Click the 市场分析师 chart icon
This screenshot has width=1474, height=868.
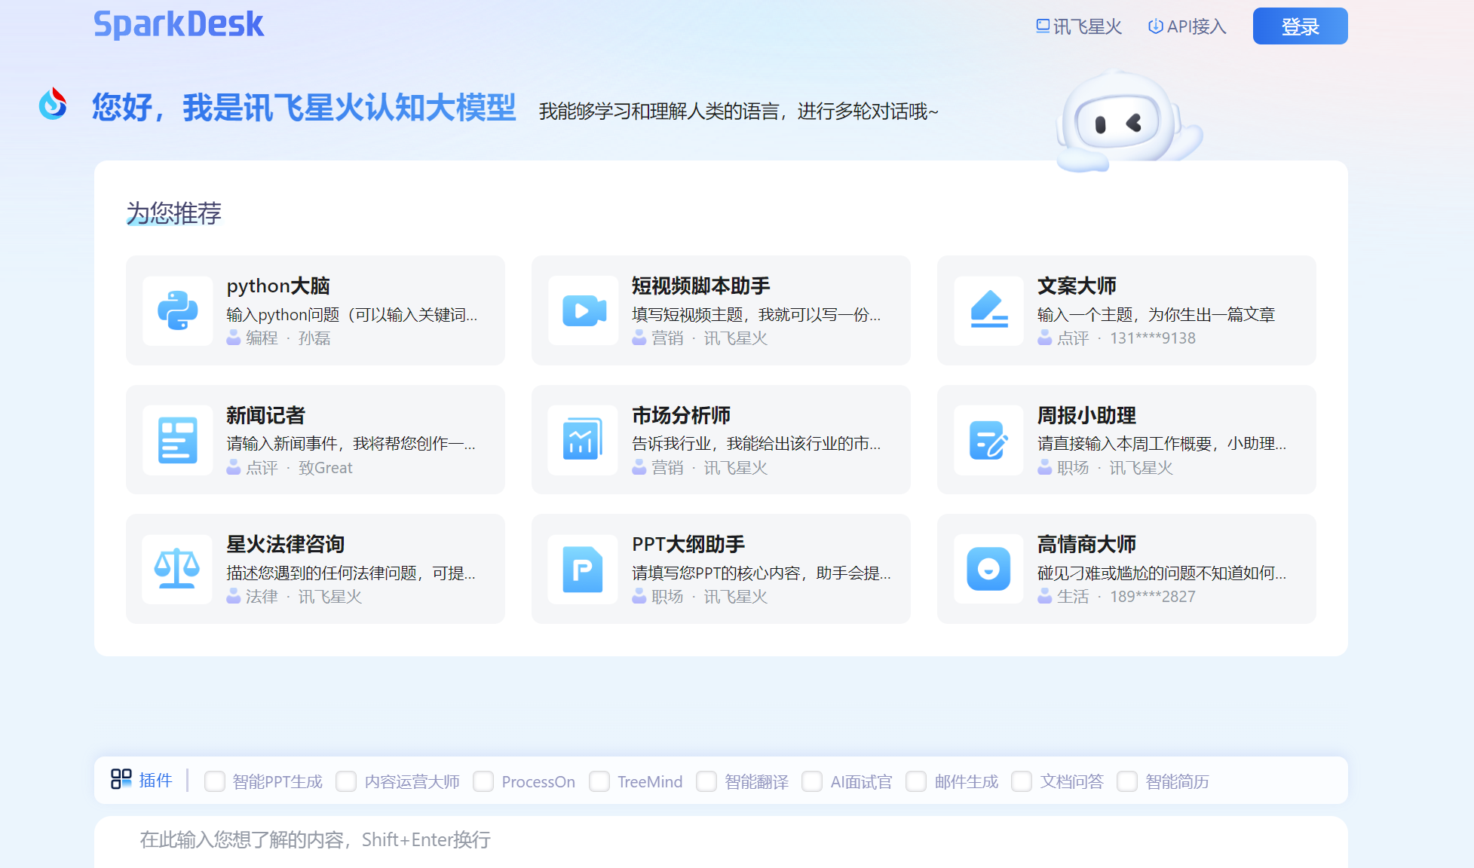(583, 440)
